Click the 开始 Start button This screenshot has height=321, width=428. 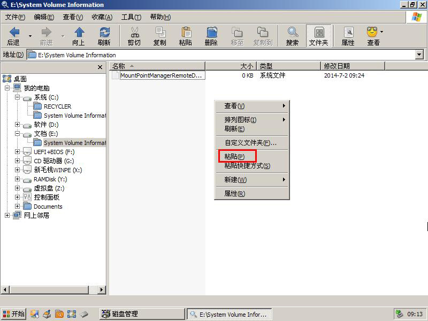(14, 314)
